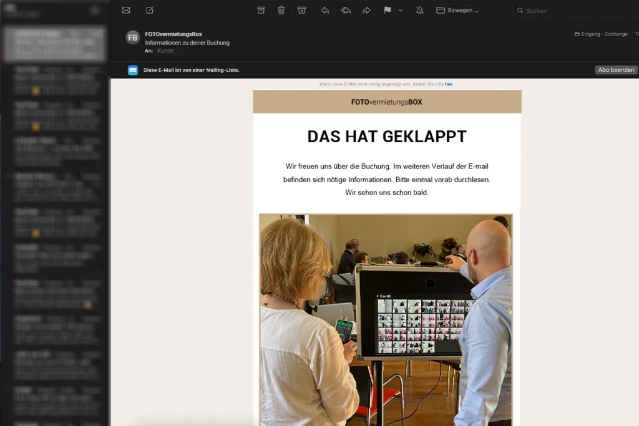The height and width of the screenshot is (426, 639).
Task: Archive the selected email
Action: coord(261,10)
